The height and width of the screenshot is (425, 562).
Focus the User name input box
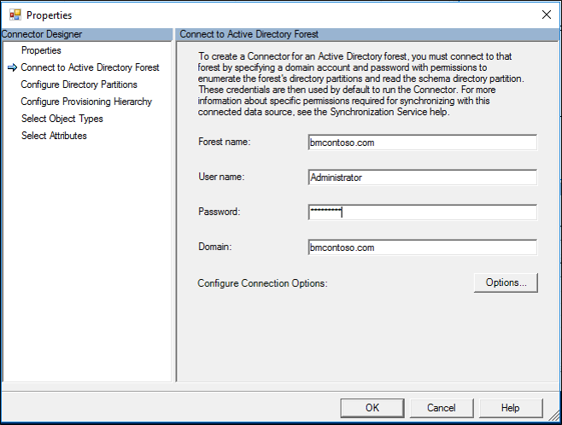422,178
